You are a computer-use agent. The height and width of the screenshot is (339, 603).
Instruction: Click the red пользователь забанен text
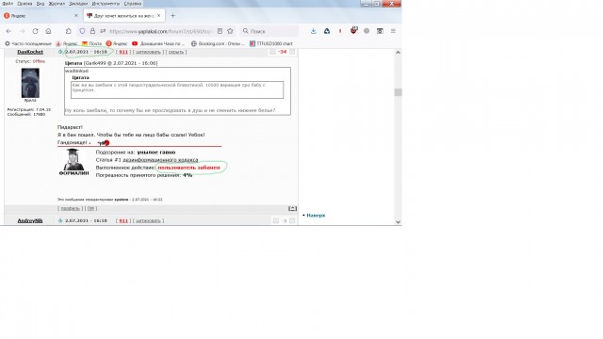(x=188, y=168)
